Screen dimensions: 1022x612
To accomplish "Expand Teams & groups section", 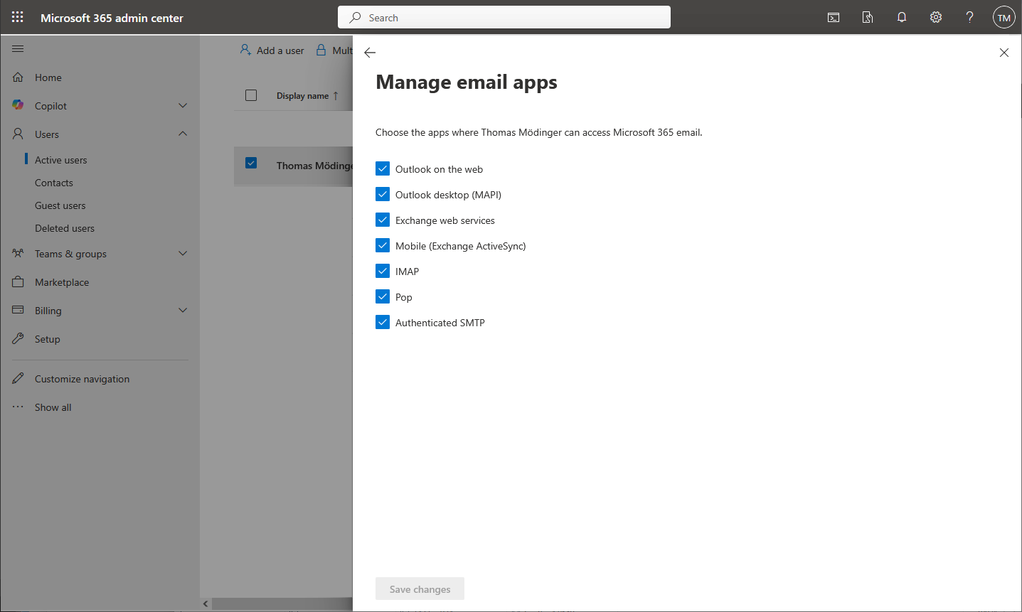I will pyautogui.click(x=183, y=254).
